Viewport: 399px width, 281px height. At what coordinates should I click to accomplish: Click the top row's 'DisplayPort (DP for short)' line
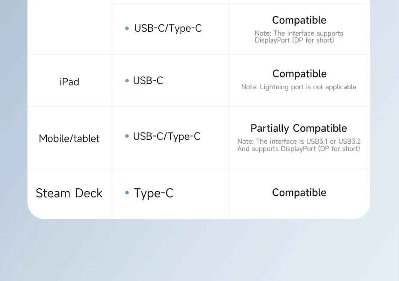294,40
